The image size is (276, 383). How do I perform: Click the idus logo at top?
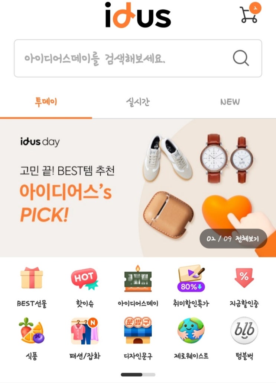(x=138, y=15)
